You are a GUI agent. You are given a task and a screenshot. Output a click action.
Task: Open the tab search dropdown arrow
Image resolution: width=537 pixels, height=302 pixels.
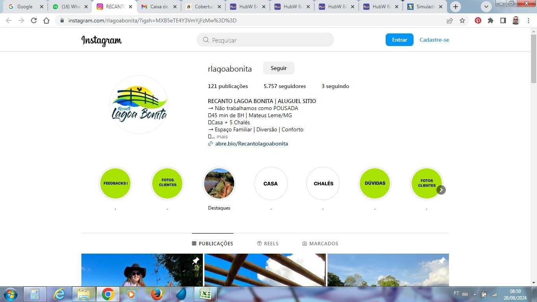point(486,7)
